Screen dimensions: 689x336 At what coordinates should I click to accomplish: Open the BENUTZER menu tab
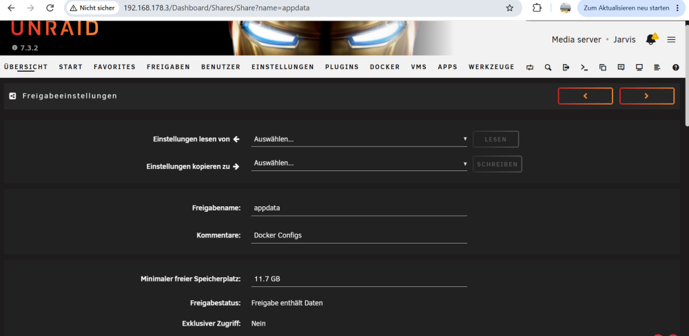click(x=221, y=67)
